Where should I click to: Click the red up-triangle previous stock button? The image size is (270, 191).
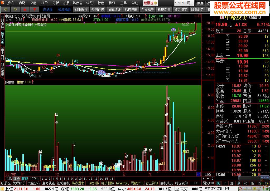[x=25, y=9]
